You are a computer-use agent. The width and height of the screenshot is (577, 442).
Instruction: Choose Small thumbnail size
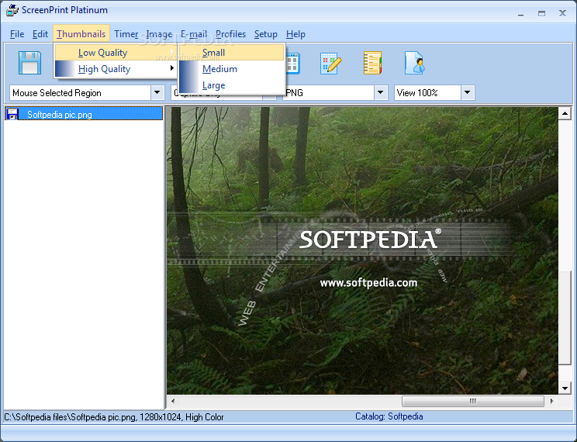(x=231, y=53)
